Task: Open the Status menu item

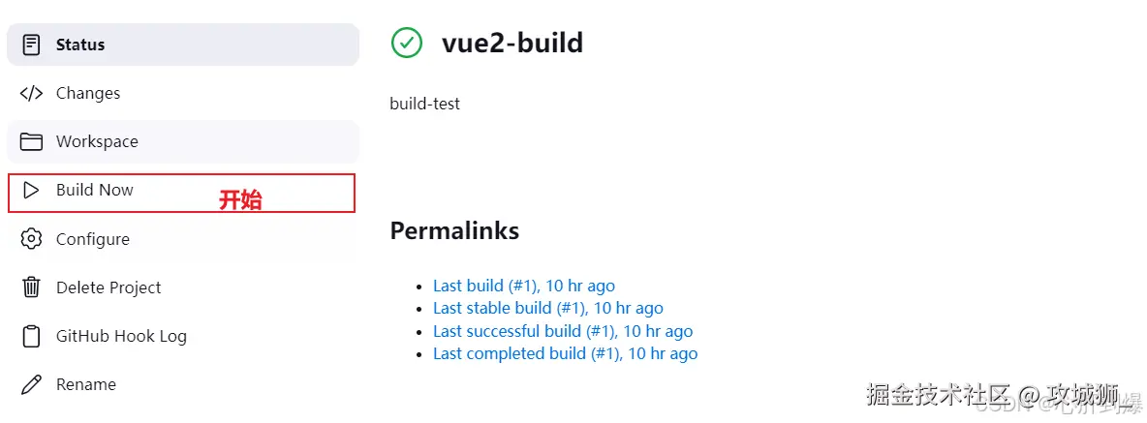Action: [x=80, y=45]
